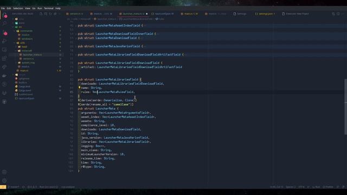The width and height of the screenshot is (347, 195).
Task: Select the launcher_meta.rs editor tab
Action: tap(134, 14)
